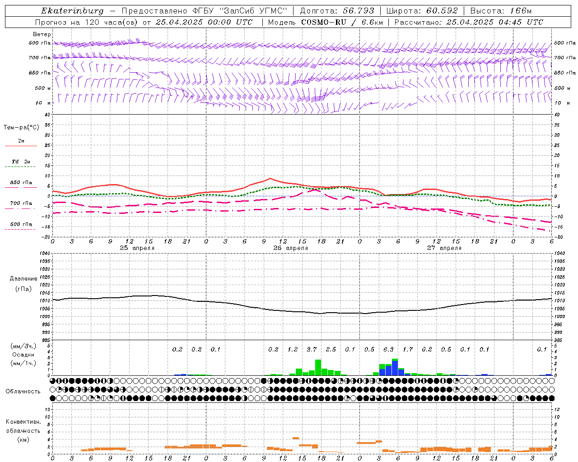The height and width of the screenshot is (462, 578).
Task: Click the "(мм/1ч.)" precipitation unit label
Action: coord(23,363)
